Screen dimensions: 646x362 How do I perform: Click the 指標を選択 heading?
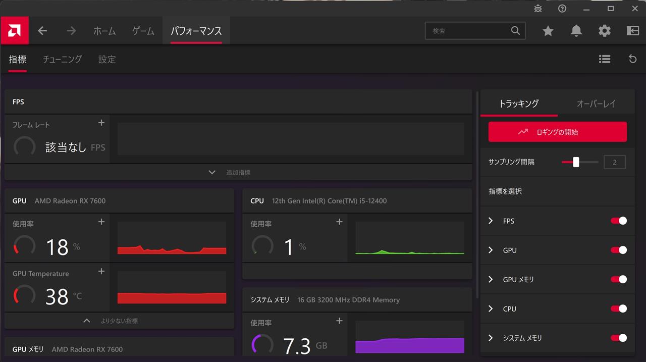click(x=505, y=191)
